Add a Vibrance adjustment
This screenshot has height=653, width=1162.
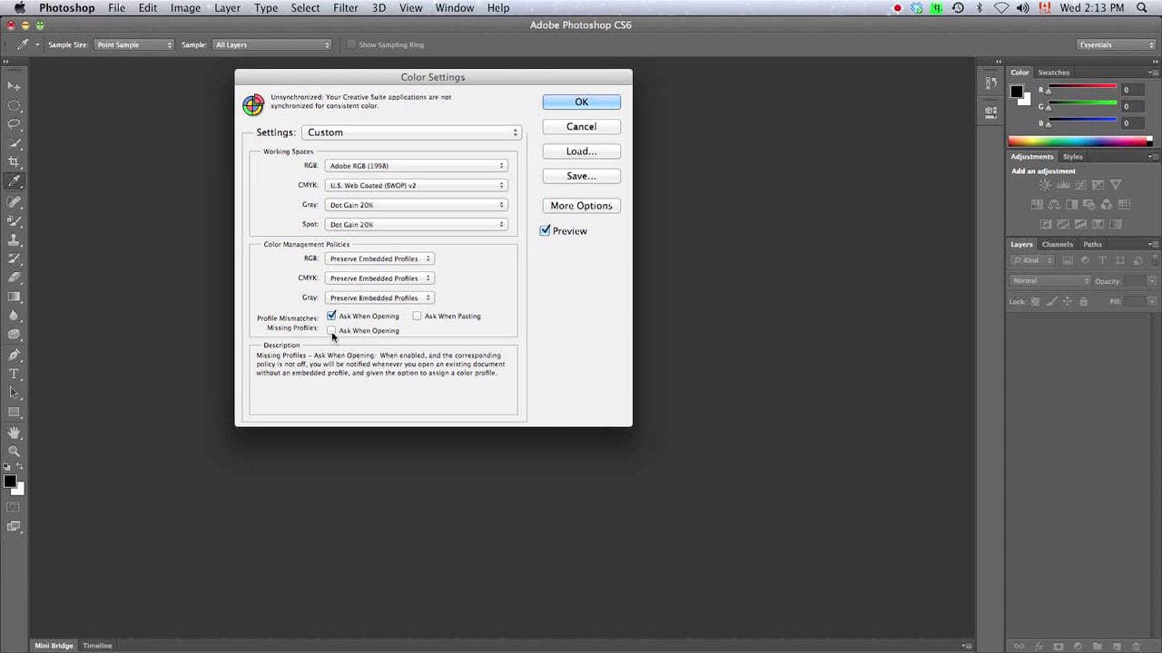(1116, 185)
